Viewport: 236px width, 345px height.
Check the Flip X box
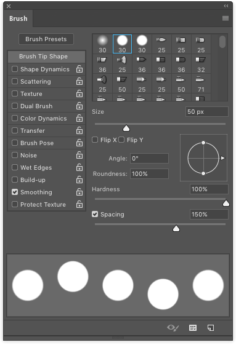[x=95, y=140]
